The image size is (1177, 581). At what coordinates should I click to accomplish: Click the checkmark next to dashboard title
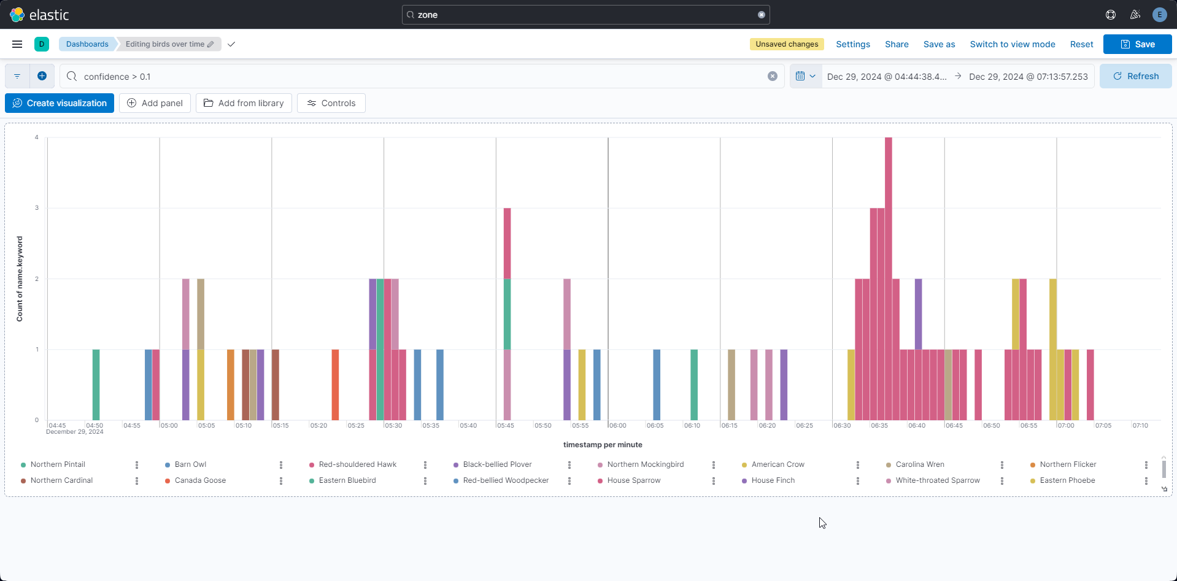click(231, 44)
